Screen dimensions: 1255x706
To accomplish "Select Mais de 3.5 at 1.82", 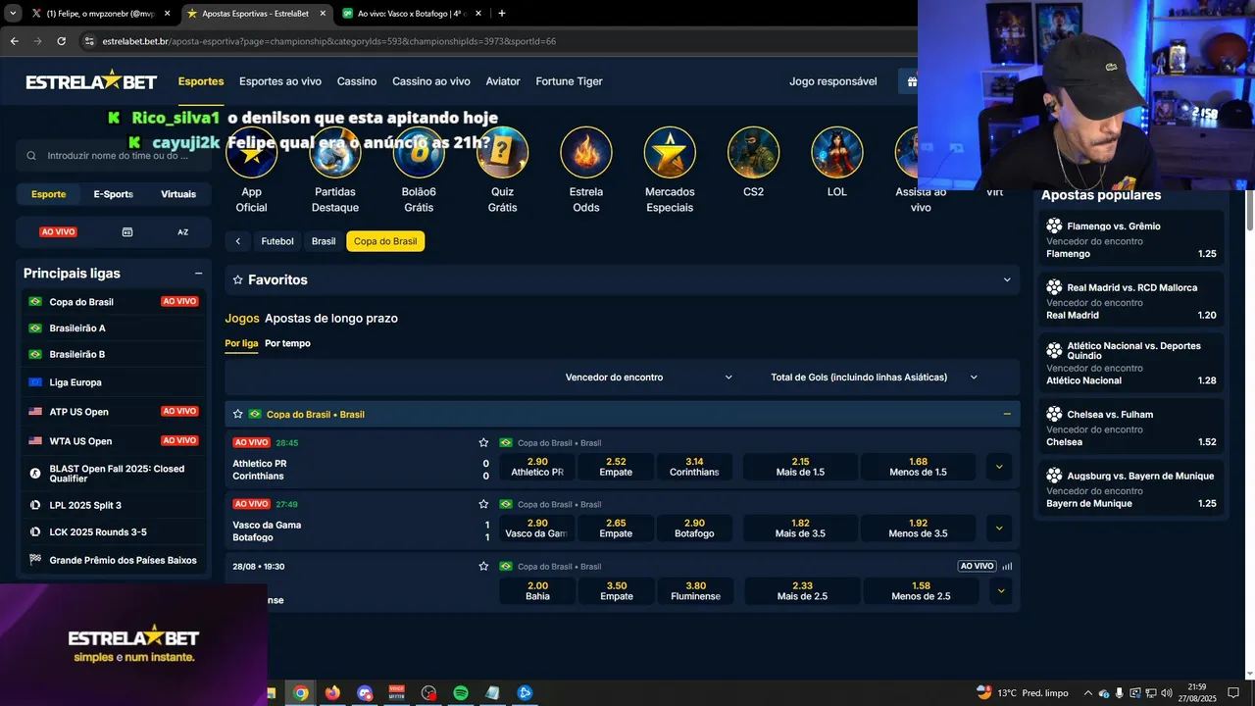I will pyautogui.click(x=800, y=529).
